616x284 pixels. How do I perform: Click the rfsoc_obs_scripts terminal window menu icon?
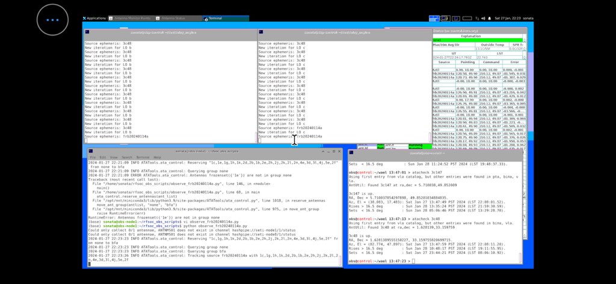(91, 151)
